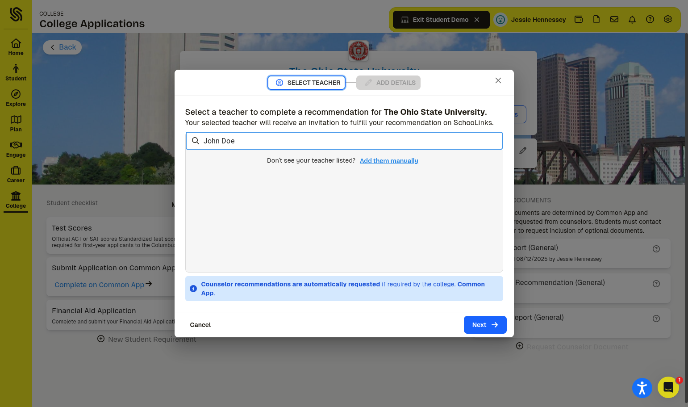Open the Engage handshake section
The image size is (688, 407).
(x=16, y=149)
